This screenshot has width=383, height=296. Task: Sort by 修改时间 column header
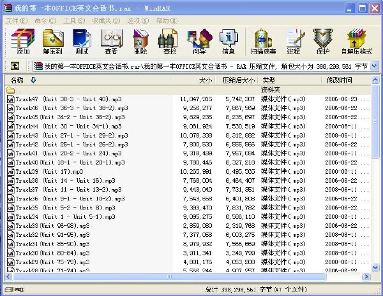tap(346, 80)
